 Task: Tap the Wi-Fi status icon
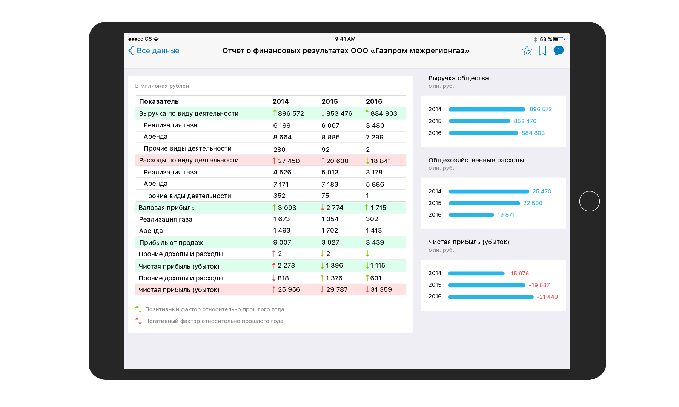(x=156, y=39)
